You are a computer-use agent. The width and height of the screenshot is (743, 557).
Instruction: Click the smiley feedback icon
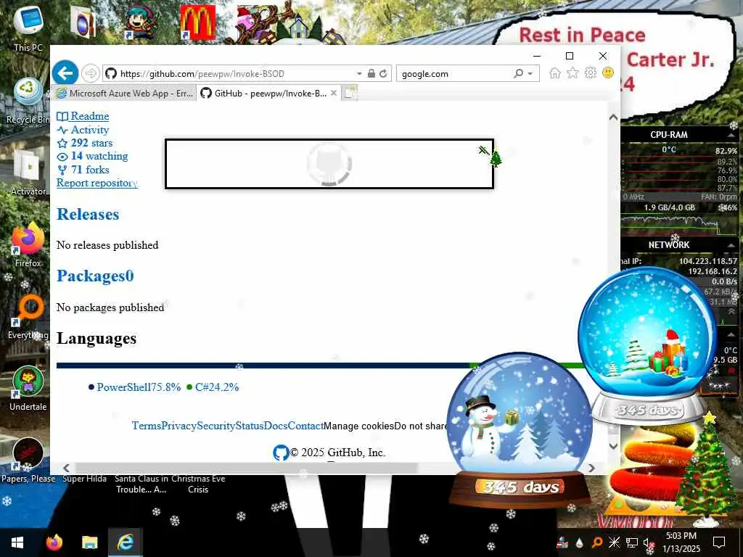coord(607,73)
